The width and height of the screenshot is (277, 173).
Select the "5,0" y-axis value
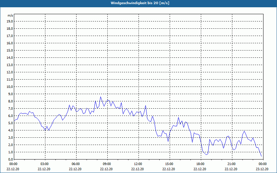pos(10,123)
